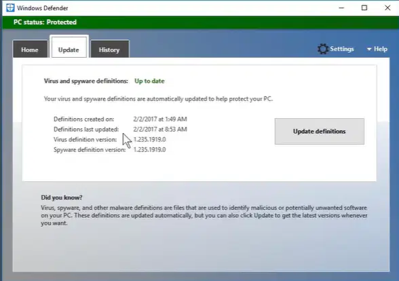The width and height of the screenshot is (399, 281).
Task: Close the Windows Defender window
Action: (x=387, y=8)
